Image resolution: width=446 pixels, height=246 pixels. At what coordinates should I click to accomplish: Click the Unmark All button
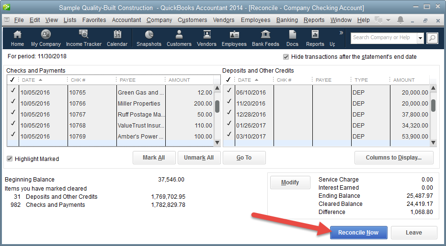(199, 158)
